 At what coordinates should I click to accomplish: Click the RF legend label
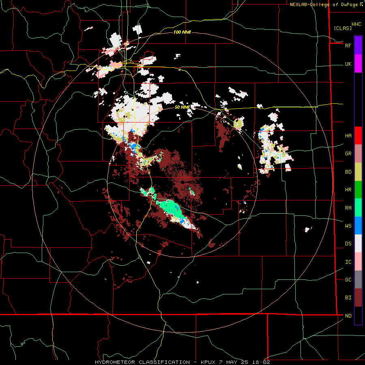coord(348,45)
